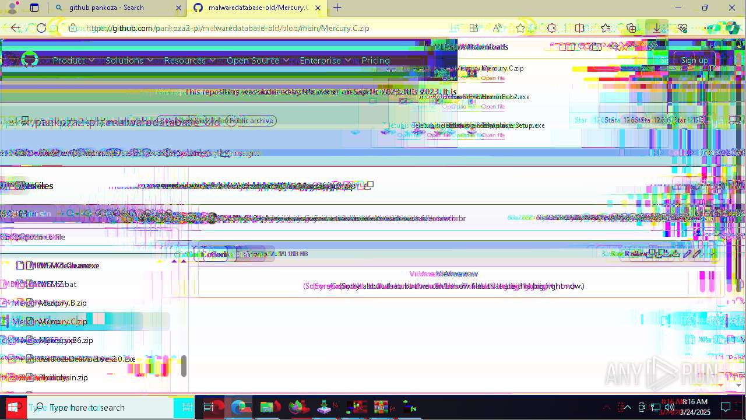Image resolution: width=746 pixels, height=420 pixels.
Task: Click the Sign up button
Action: coord(694,60)
